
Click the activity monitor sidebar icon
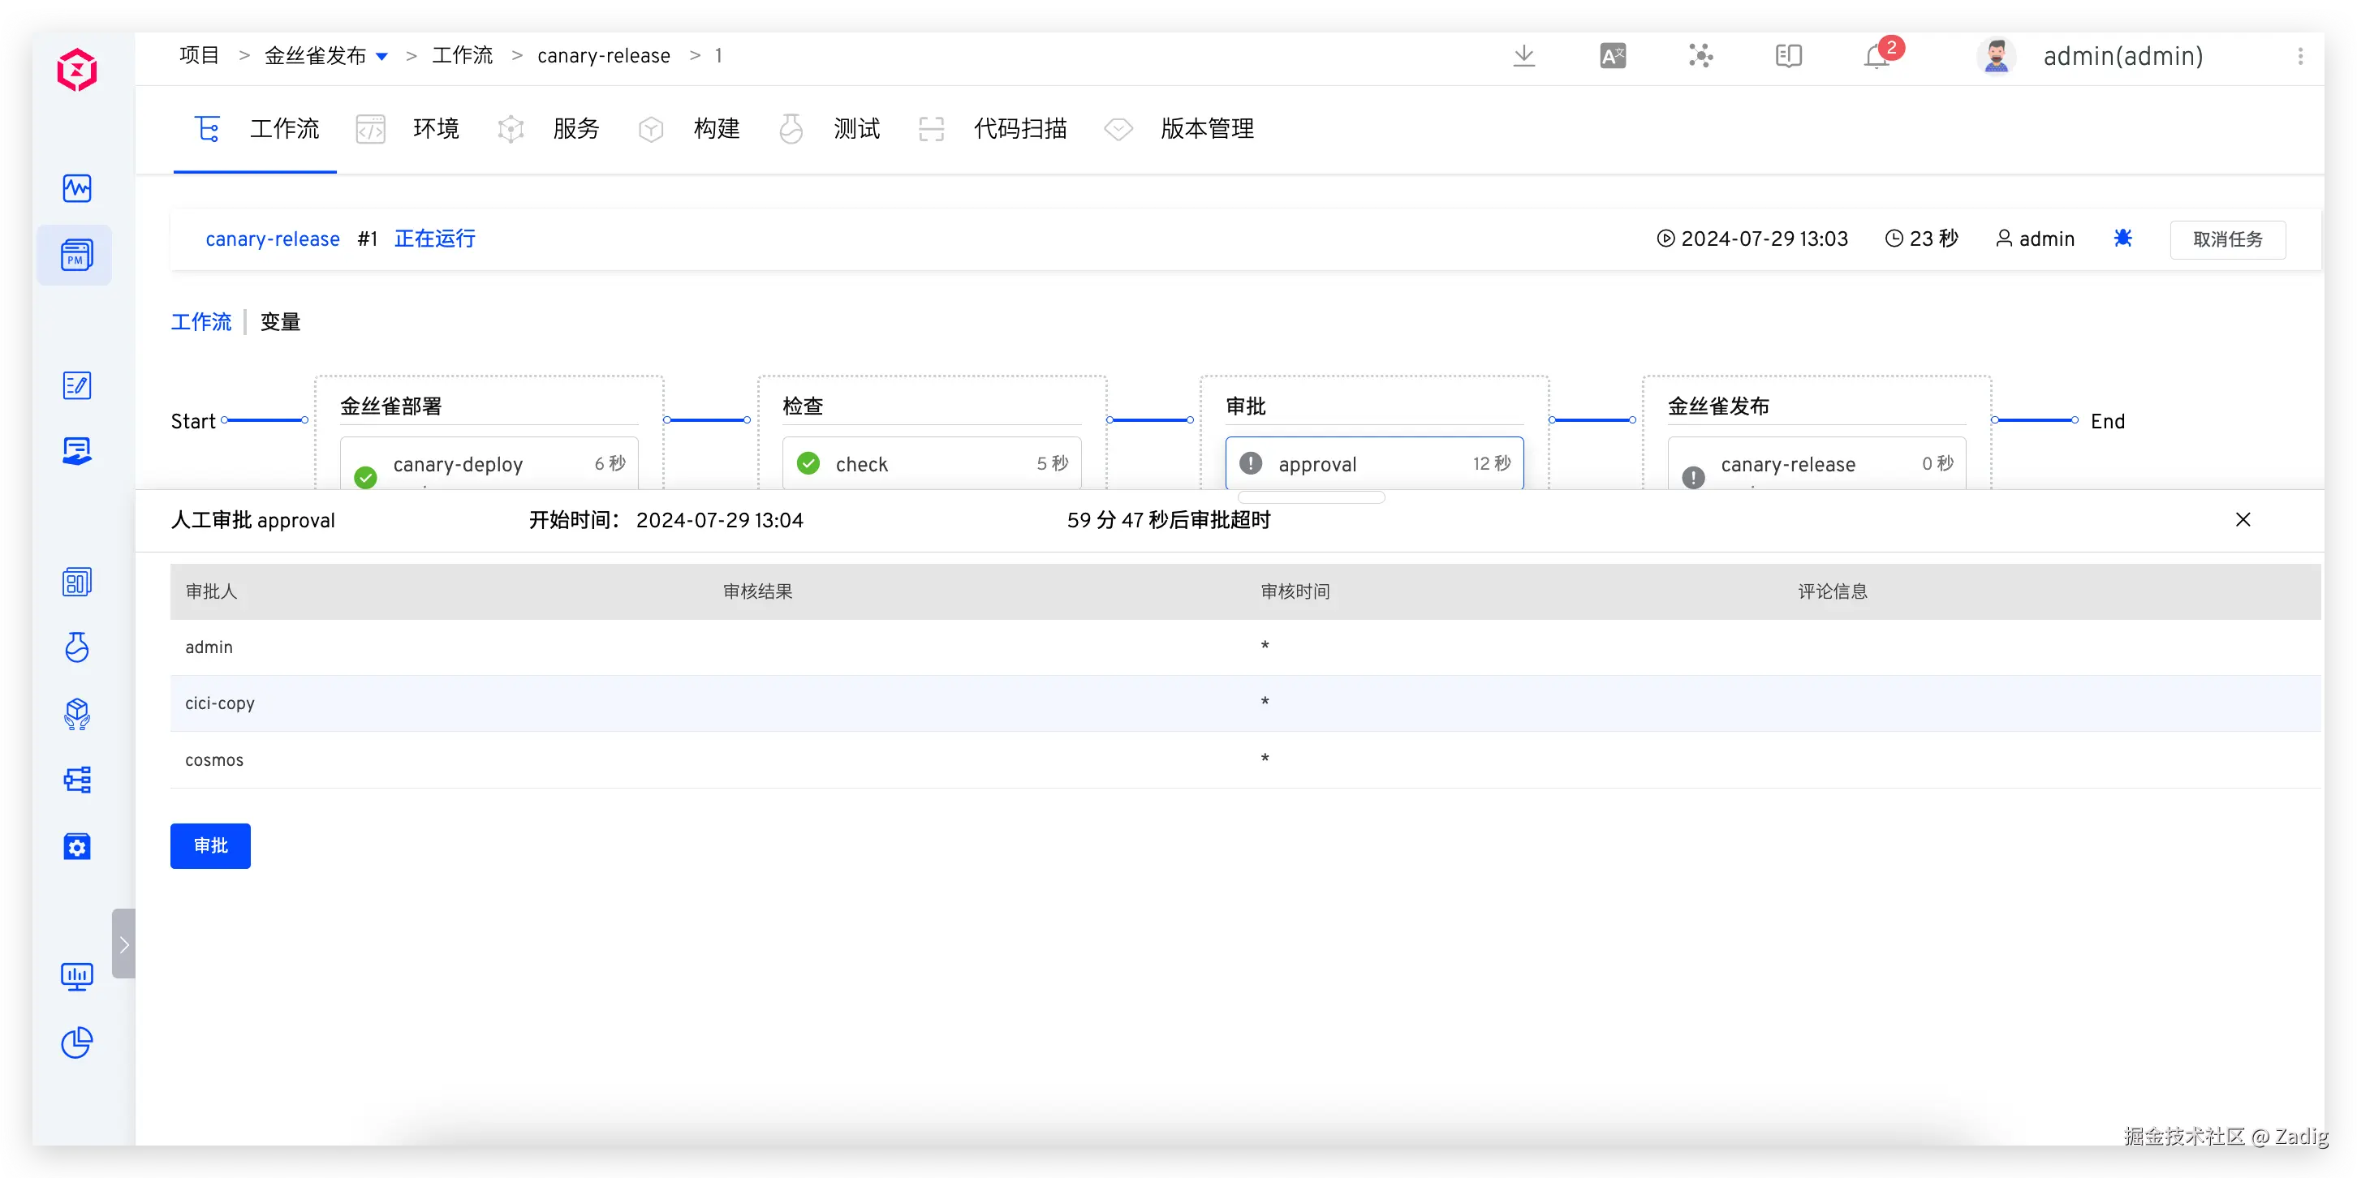(x=76, y=188)
